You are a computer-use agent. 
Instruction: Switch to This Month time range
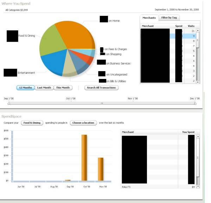click(x=63, y=88)
